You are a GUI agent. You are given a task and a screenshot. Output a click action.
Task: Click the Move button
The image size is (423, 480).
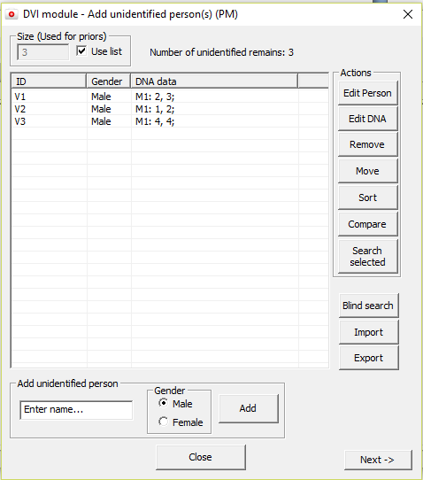tap(367, 171)
